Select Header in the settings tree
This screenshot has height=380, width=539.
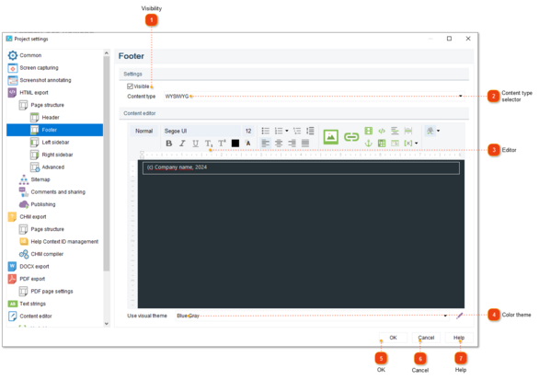51,118
